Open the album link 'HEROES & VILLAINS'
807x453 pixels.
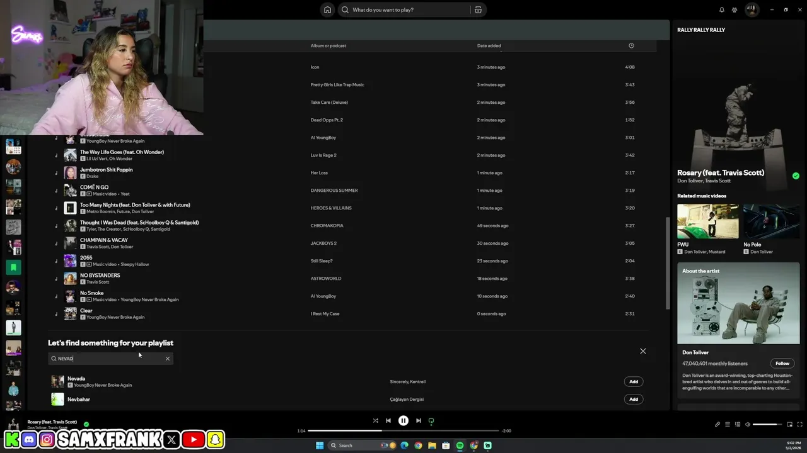click(331, 208)
